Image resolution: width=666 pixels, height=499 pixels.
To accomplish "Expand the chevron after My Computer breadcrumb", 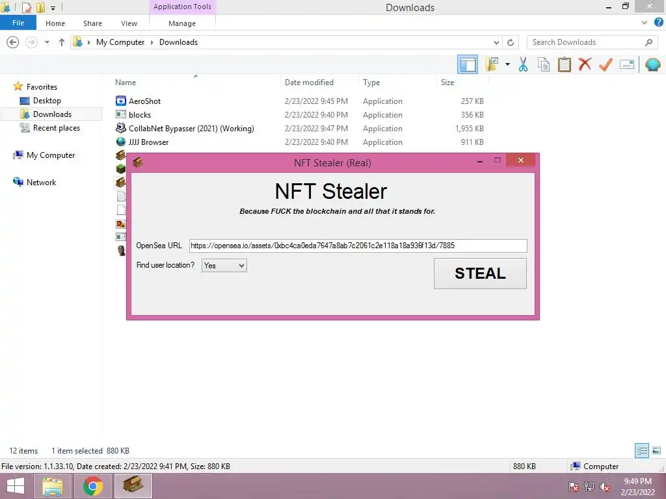I will point(152,42).
